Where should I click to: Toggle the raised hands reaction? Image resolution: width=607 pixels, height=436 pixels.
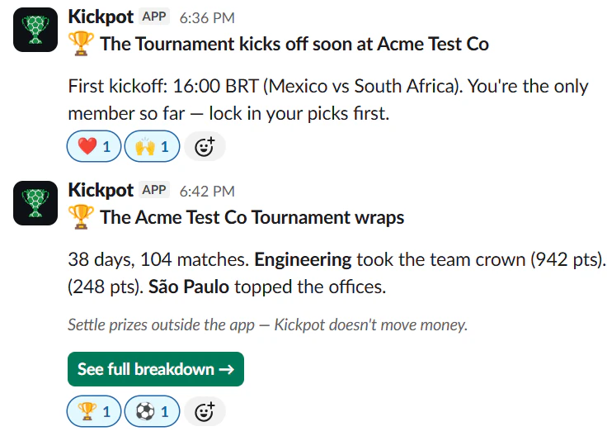pos(152,146)
